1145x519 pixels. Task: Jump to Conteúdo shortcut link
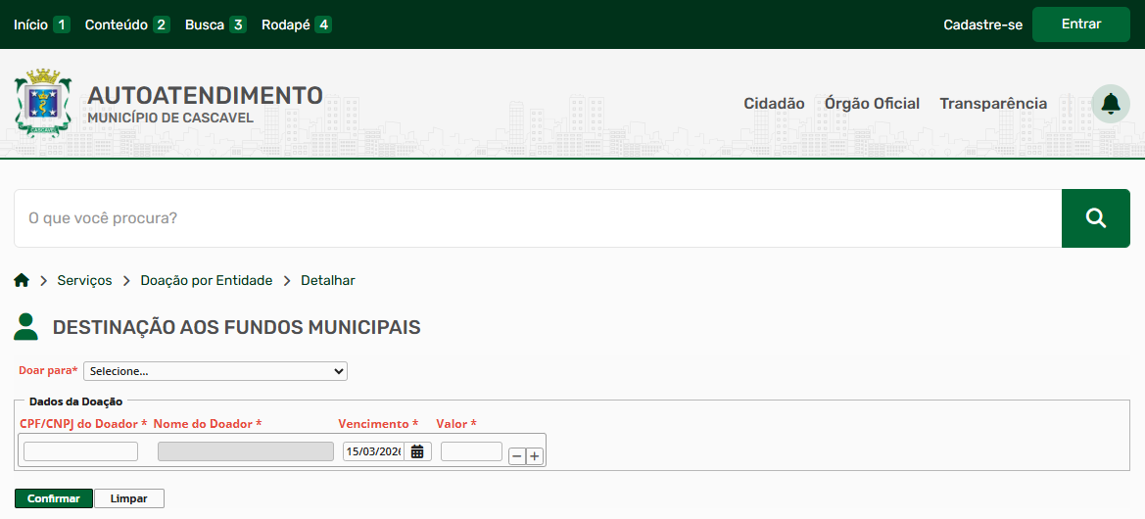(127, 24)
